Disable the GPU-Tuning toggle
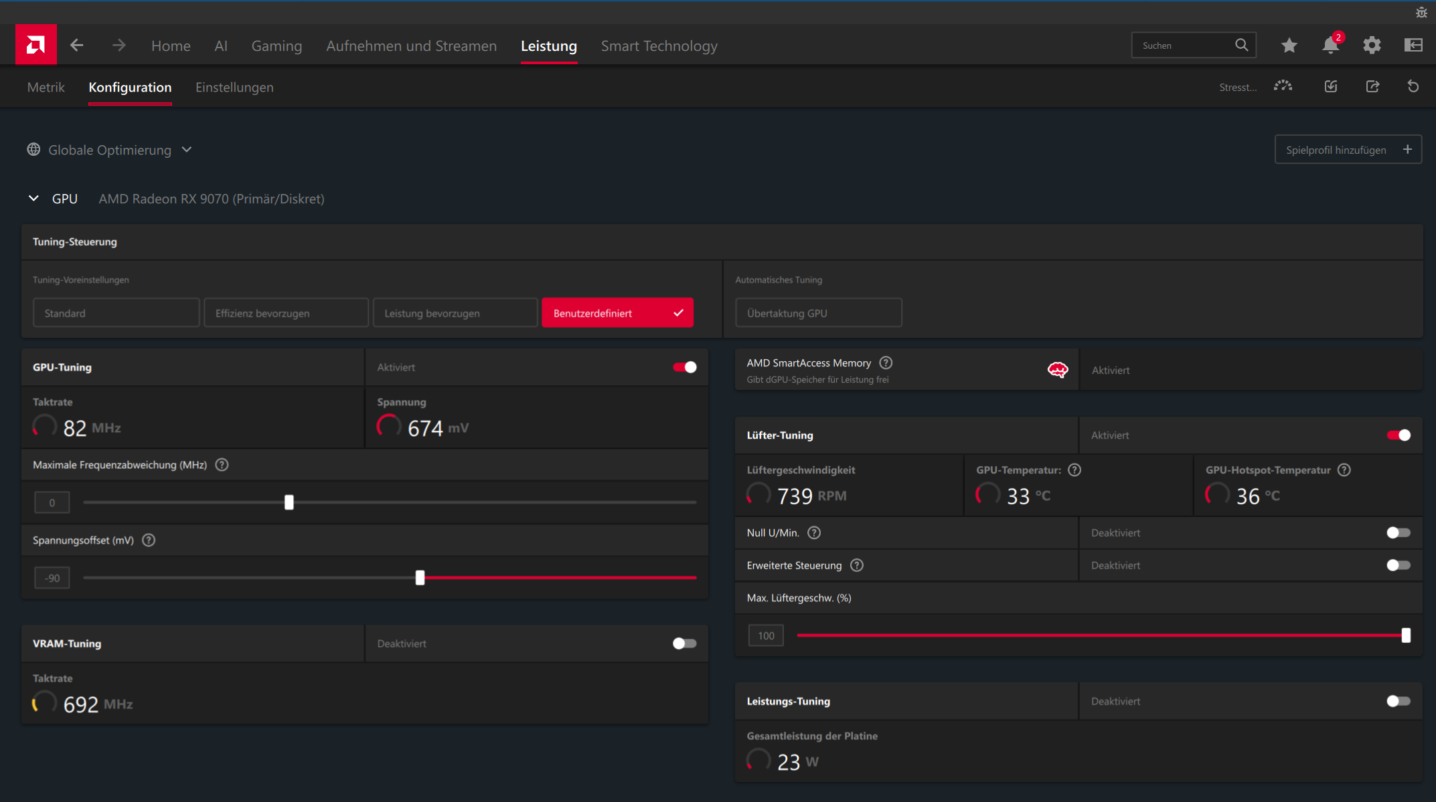Image resolution: width=1436 pixels, height=802 pixels. tap(684, 367)
